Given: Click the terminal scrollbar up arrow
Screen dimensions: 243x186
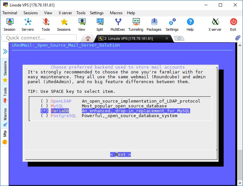Looking at the screenshot, I should tap(240, 45).
